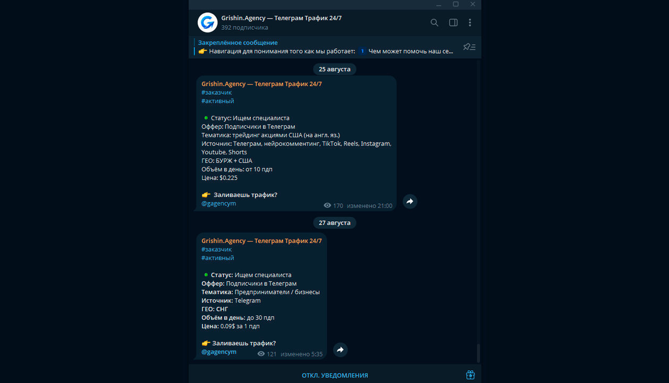Image resolution: width=669 pixels, height=383 pixels.
Task: Click the gift icon at the bottom
Action: (470, 375)
